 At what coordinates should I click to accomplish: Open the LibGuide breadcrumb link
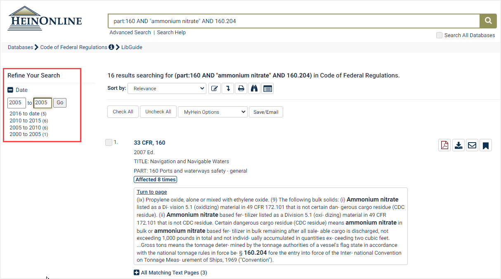pyautogui.click(x=131, y=47)
